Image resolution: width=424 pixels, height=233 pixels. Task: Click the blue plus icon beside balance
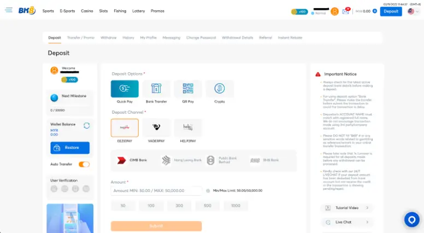click(x=375, y=11)
